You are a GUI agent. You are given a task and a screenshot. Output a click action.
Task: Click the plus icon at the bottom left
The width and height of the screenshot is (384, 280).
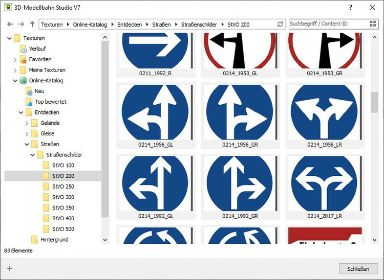[10, 269]
